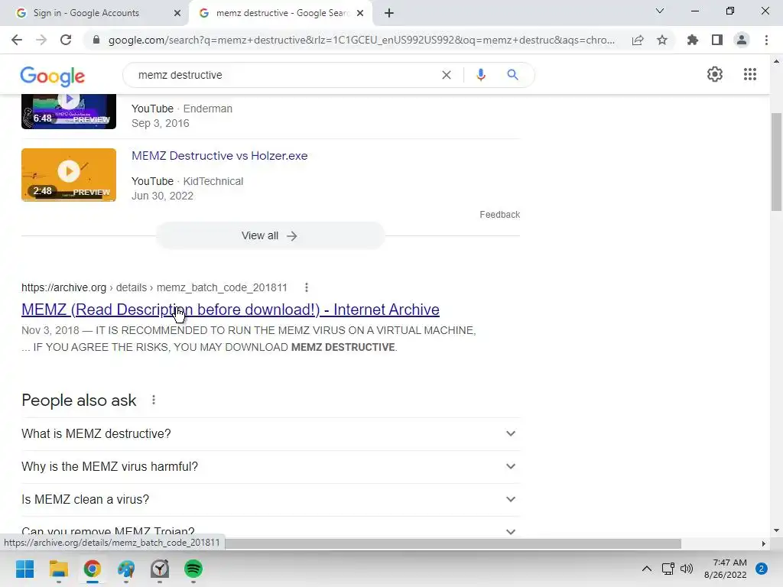The height and width of the screenshot is (587, 783).
Task: Open File Explorer from taskbar
Action: (x=58, y=569)
